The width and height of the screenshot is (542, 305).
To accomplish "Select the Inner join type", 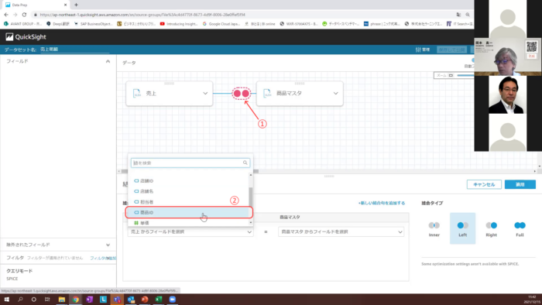I will (434, 228).
